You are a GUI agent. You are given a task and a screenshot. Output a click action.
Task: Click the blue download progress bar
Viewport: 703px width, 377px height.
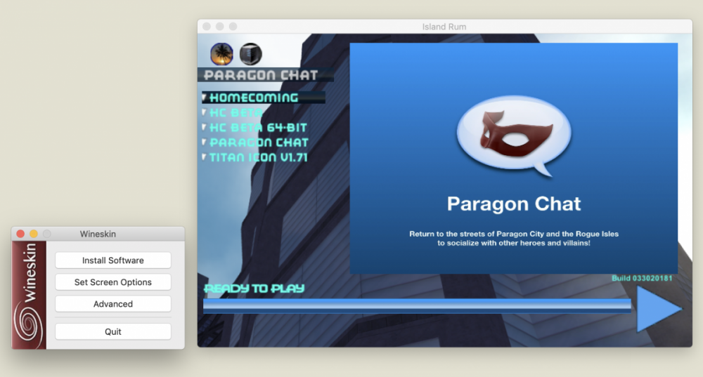pyautogui.click(x=417, y=305)
